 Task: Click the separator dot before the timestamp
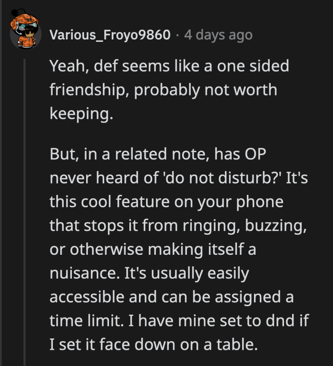[x=177, y=35]
